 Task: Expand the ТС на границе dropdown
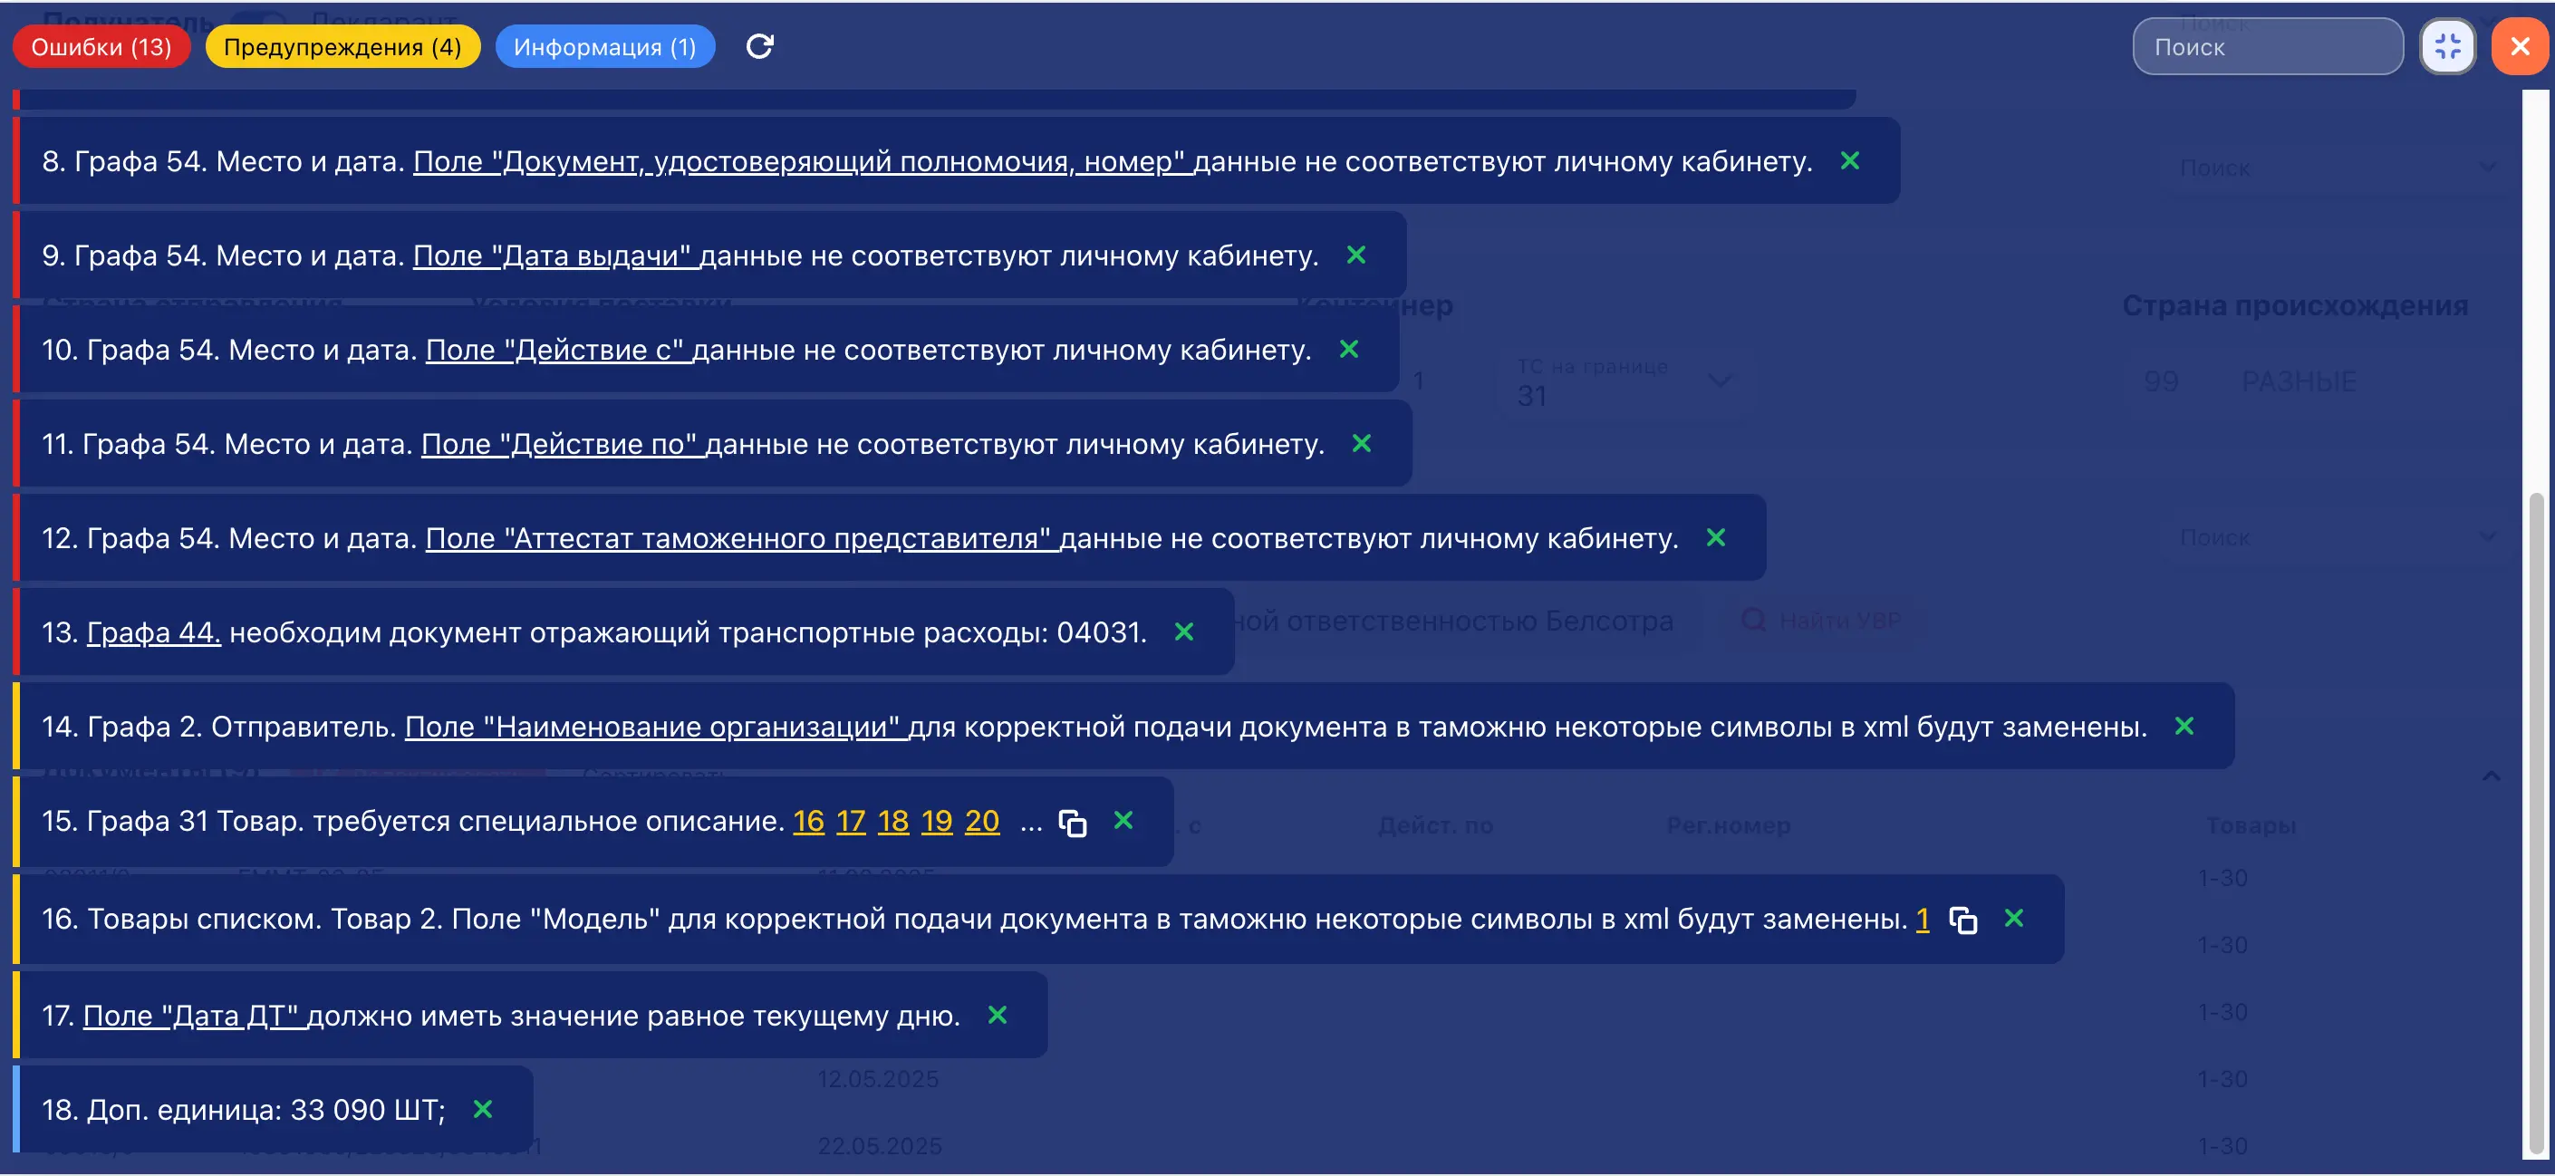point(1719,380)
